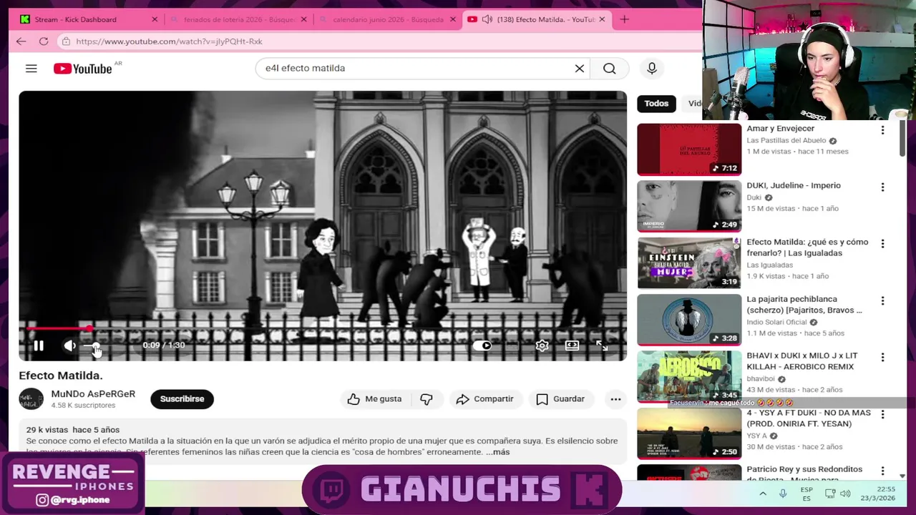Pause the Efecto Matilda video
Screen dimensions: 916x515
39,345
